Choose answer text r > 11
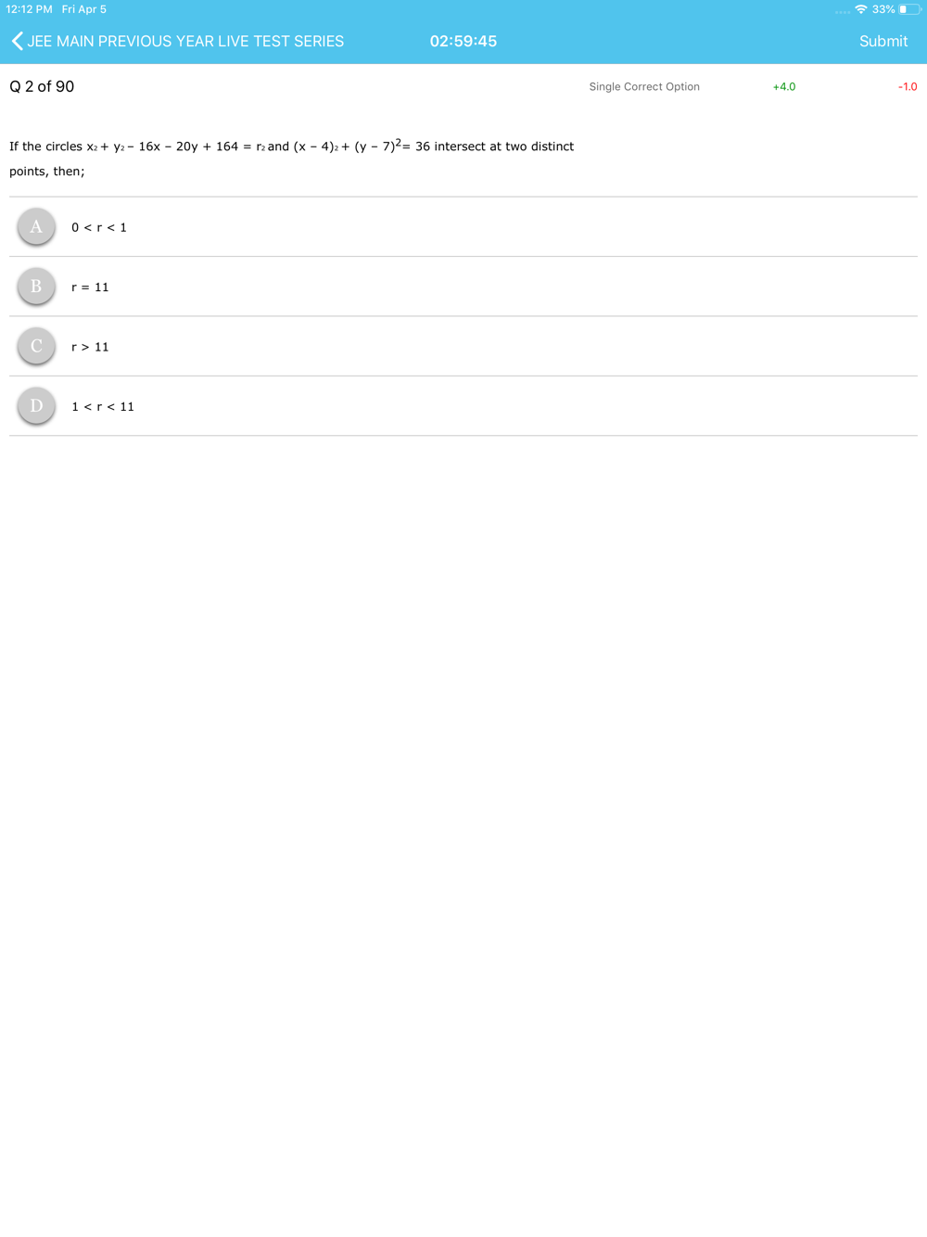 pos(90,347)
